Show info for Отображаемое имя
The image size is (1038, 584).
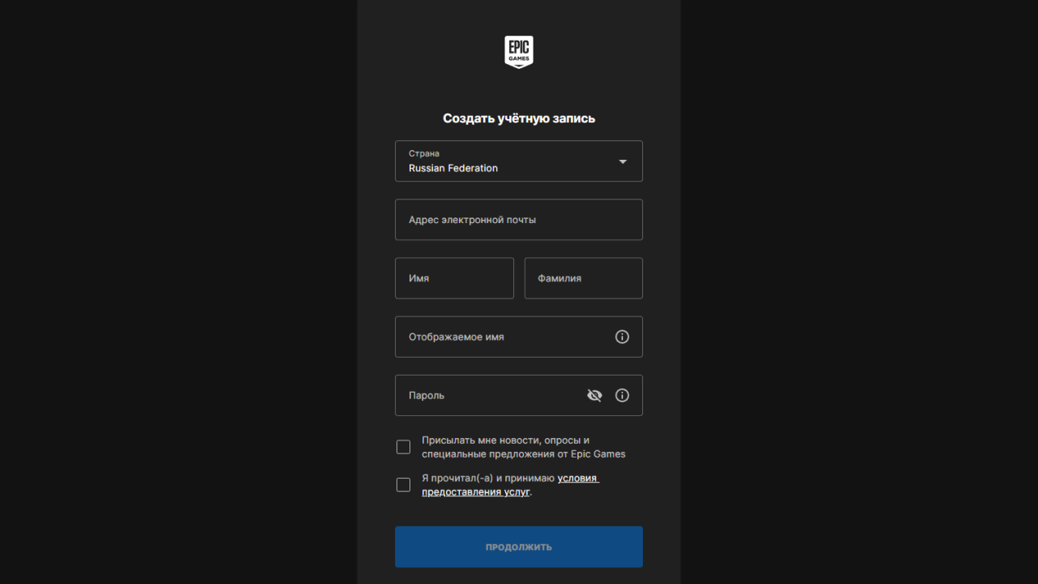622,337
